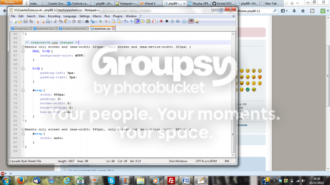Toggle word wrap in the toolbar
330x185 pixels.
tap(126, 22)
